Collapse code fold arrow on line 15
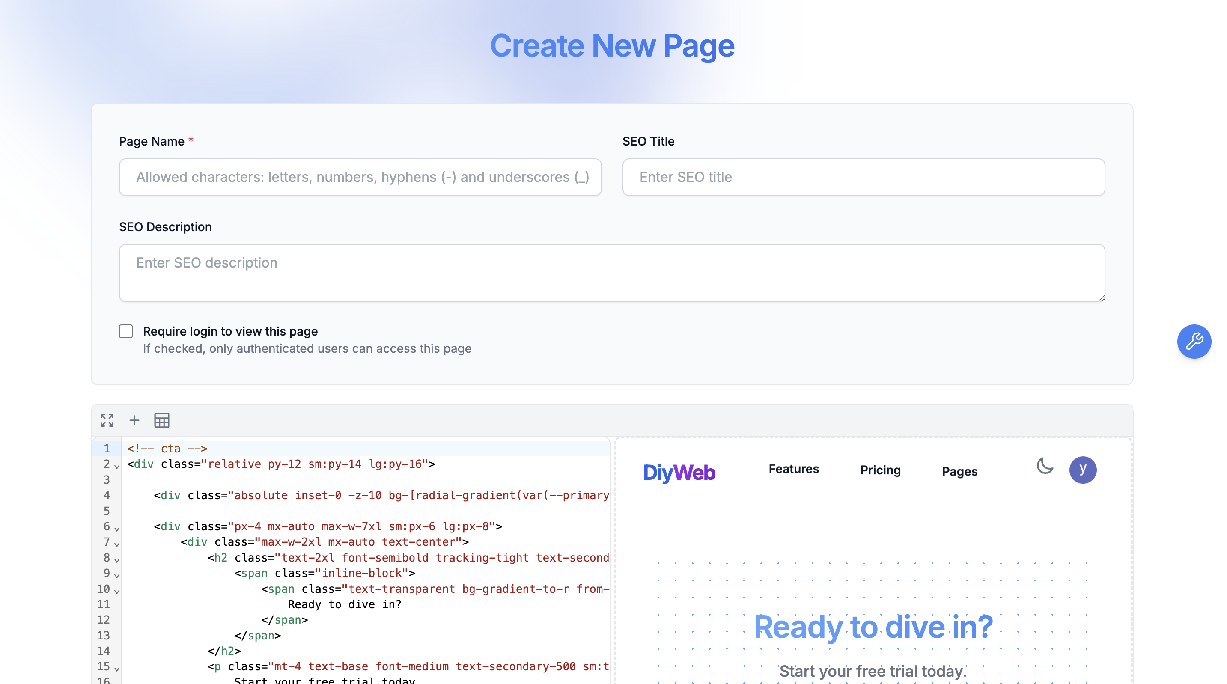This screenshot has width=1227, height=684. point(117,669)
